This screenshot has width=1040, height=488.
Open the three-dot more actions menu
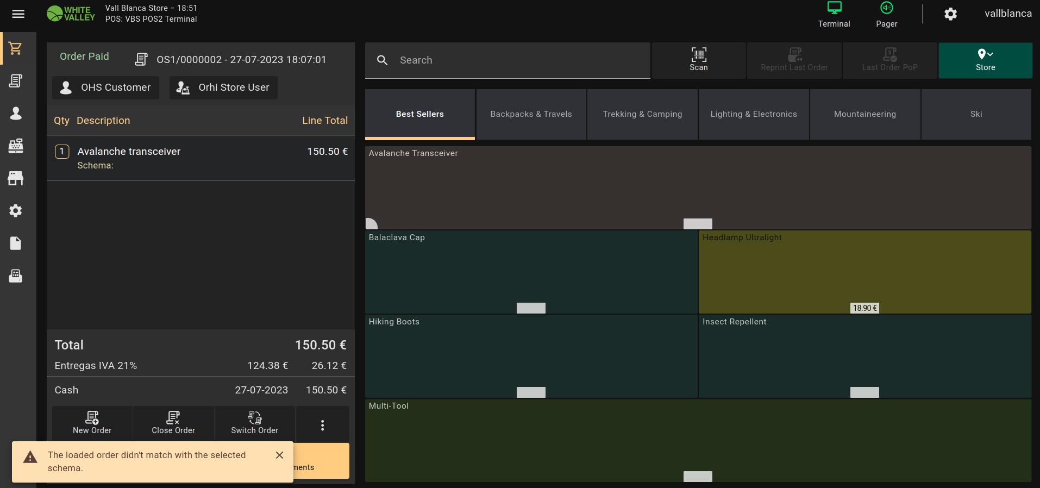pyautogui.click(x=322, y=425)
